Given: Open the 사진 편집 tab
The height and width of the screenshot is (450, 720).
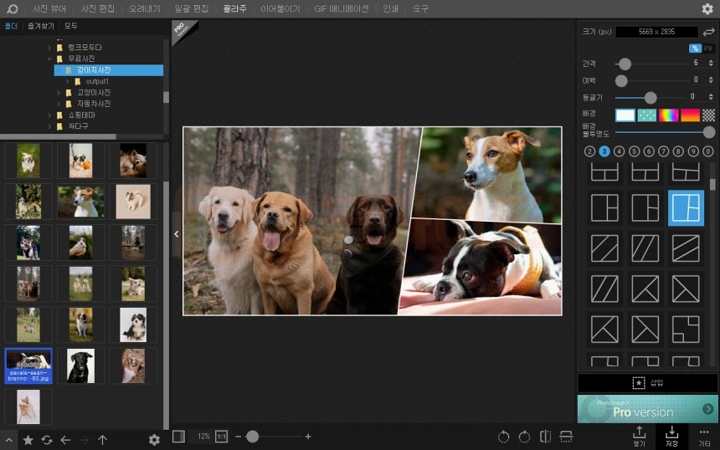Looking at the screenshot, I should click(x=97, y=8).
